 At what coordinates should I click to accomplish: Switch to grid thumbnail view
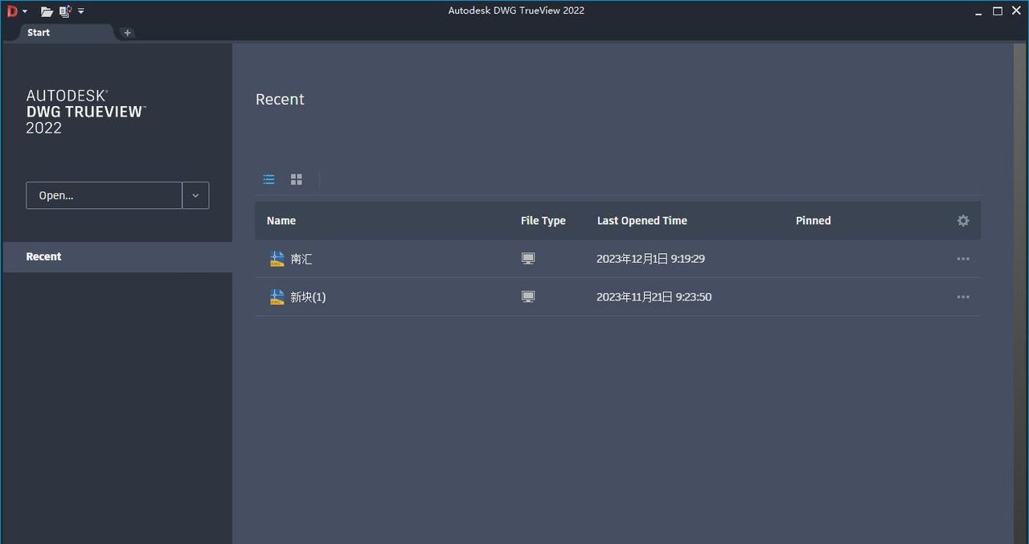coord(297,180)
